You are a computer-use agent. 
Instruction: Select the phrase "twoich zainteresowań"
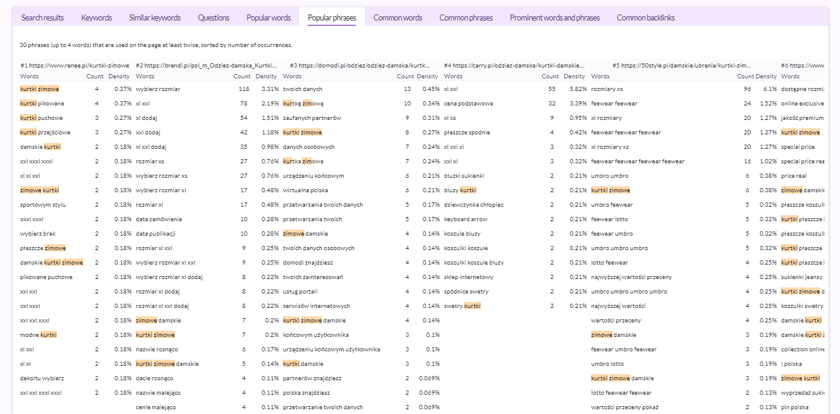tap(313, 277)
